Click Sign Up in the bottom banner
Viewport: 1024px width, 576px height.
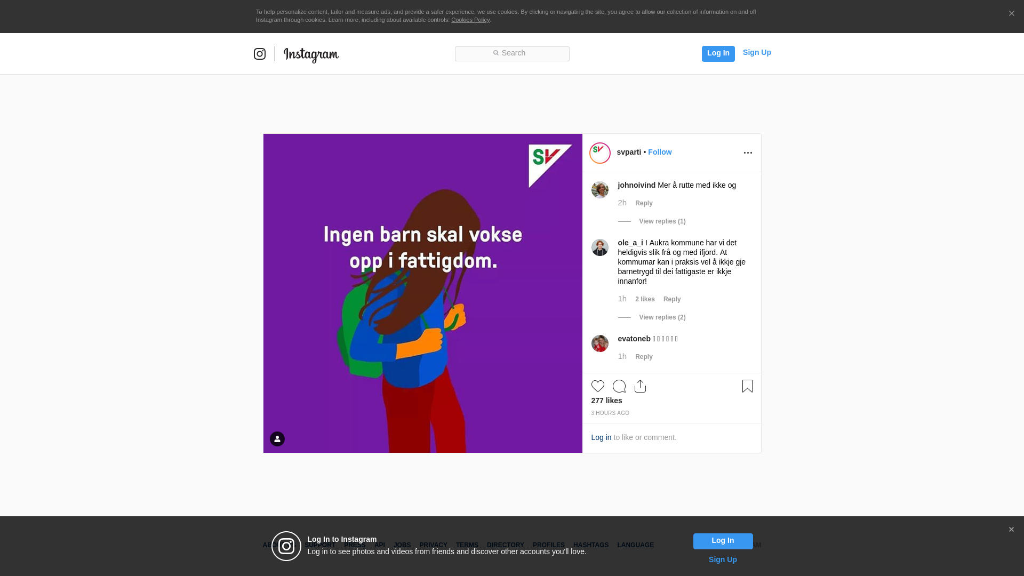tap(723, 559)
